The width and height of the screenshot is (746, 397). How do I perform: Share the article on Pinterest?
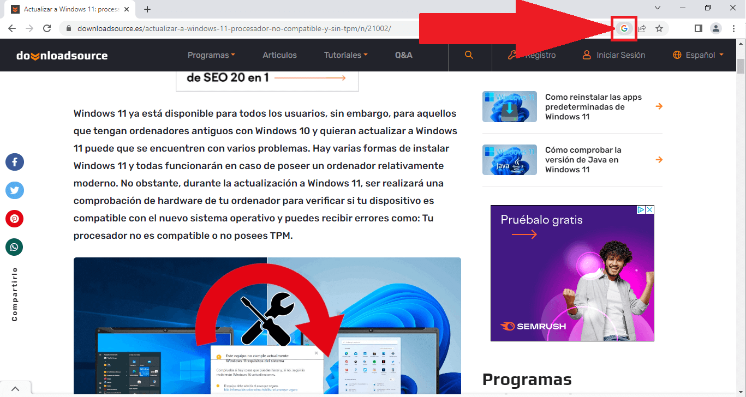[15, 219]
